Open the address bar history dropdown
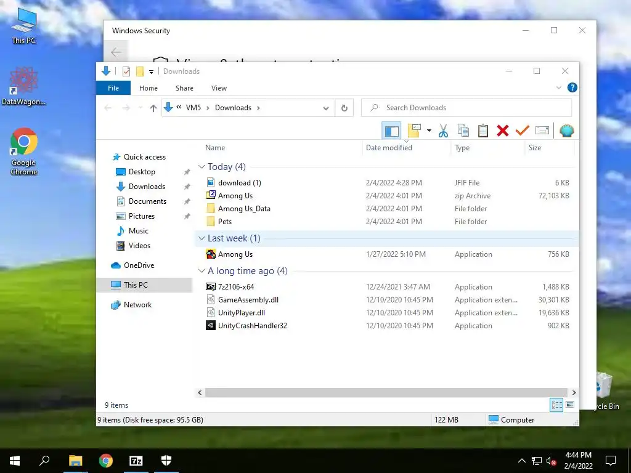Image resolution: width=631 pixels, height=473 pixels. coord(326,108)
